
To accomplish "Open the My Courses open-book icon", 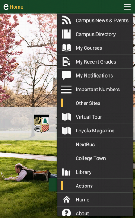I will (x=66, y=48).
